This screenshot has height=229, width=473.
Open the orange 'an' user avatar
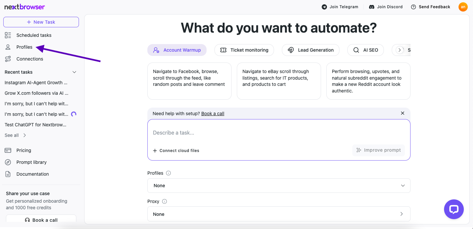pos(463,7)
